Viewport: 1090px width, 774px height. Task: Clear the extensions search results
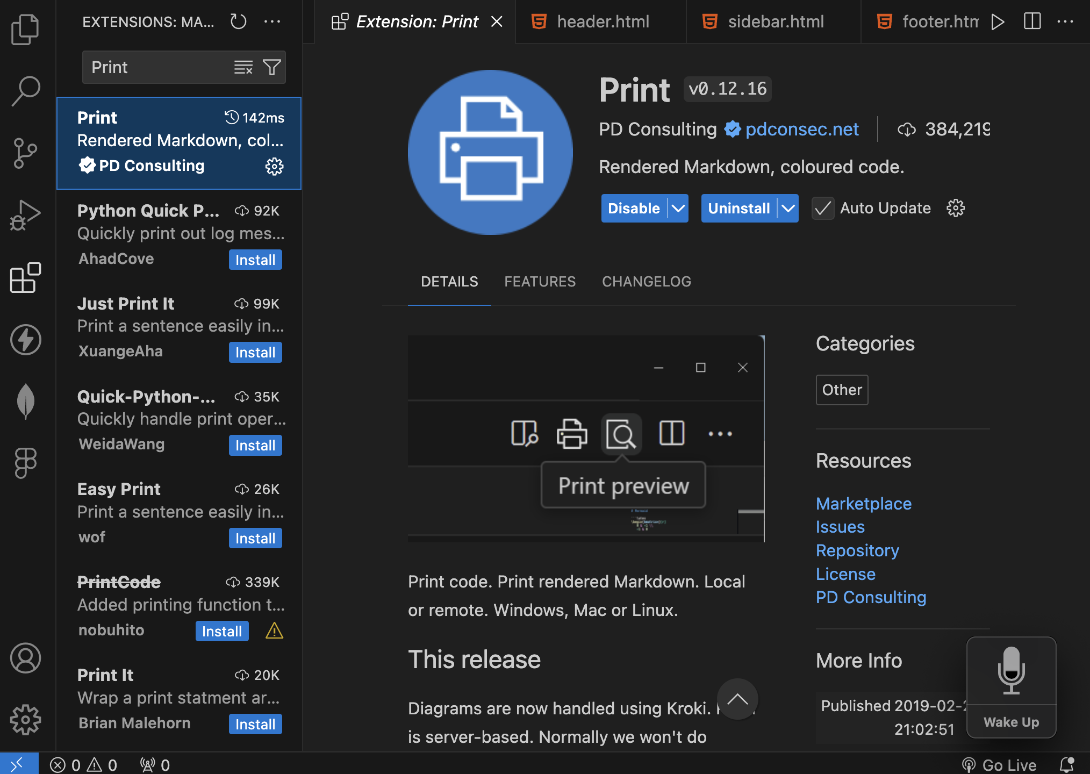tap(243, 67)
